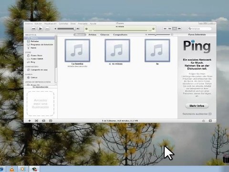Open VLC from the taskbar
The width and height of the screenshot is (229, 172).
click(11, 169)
